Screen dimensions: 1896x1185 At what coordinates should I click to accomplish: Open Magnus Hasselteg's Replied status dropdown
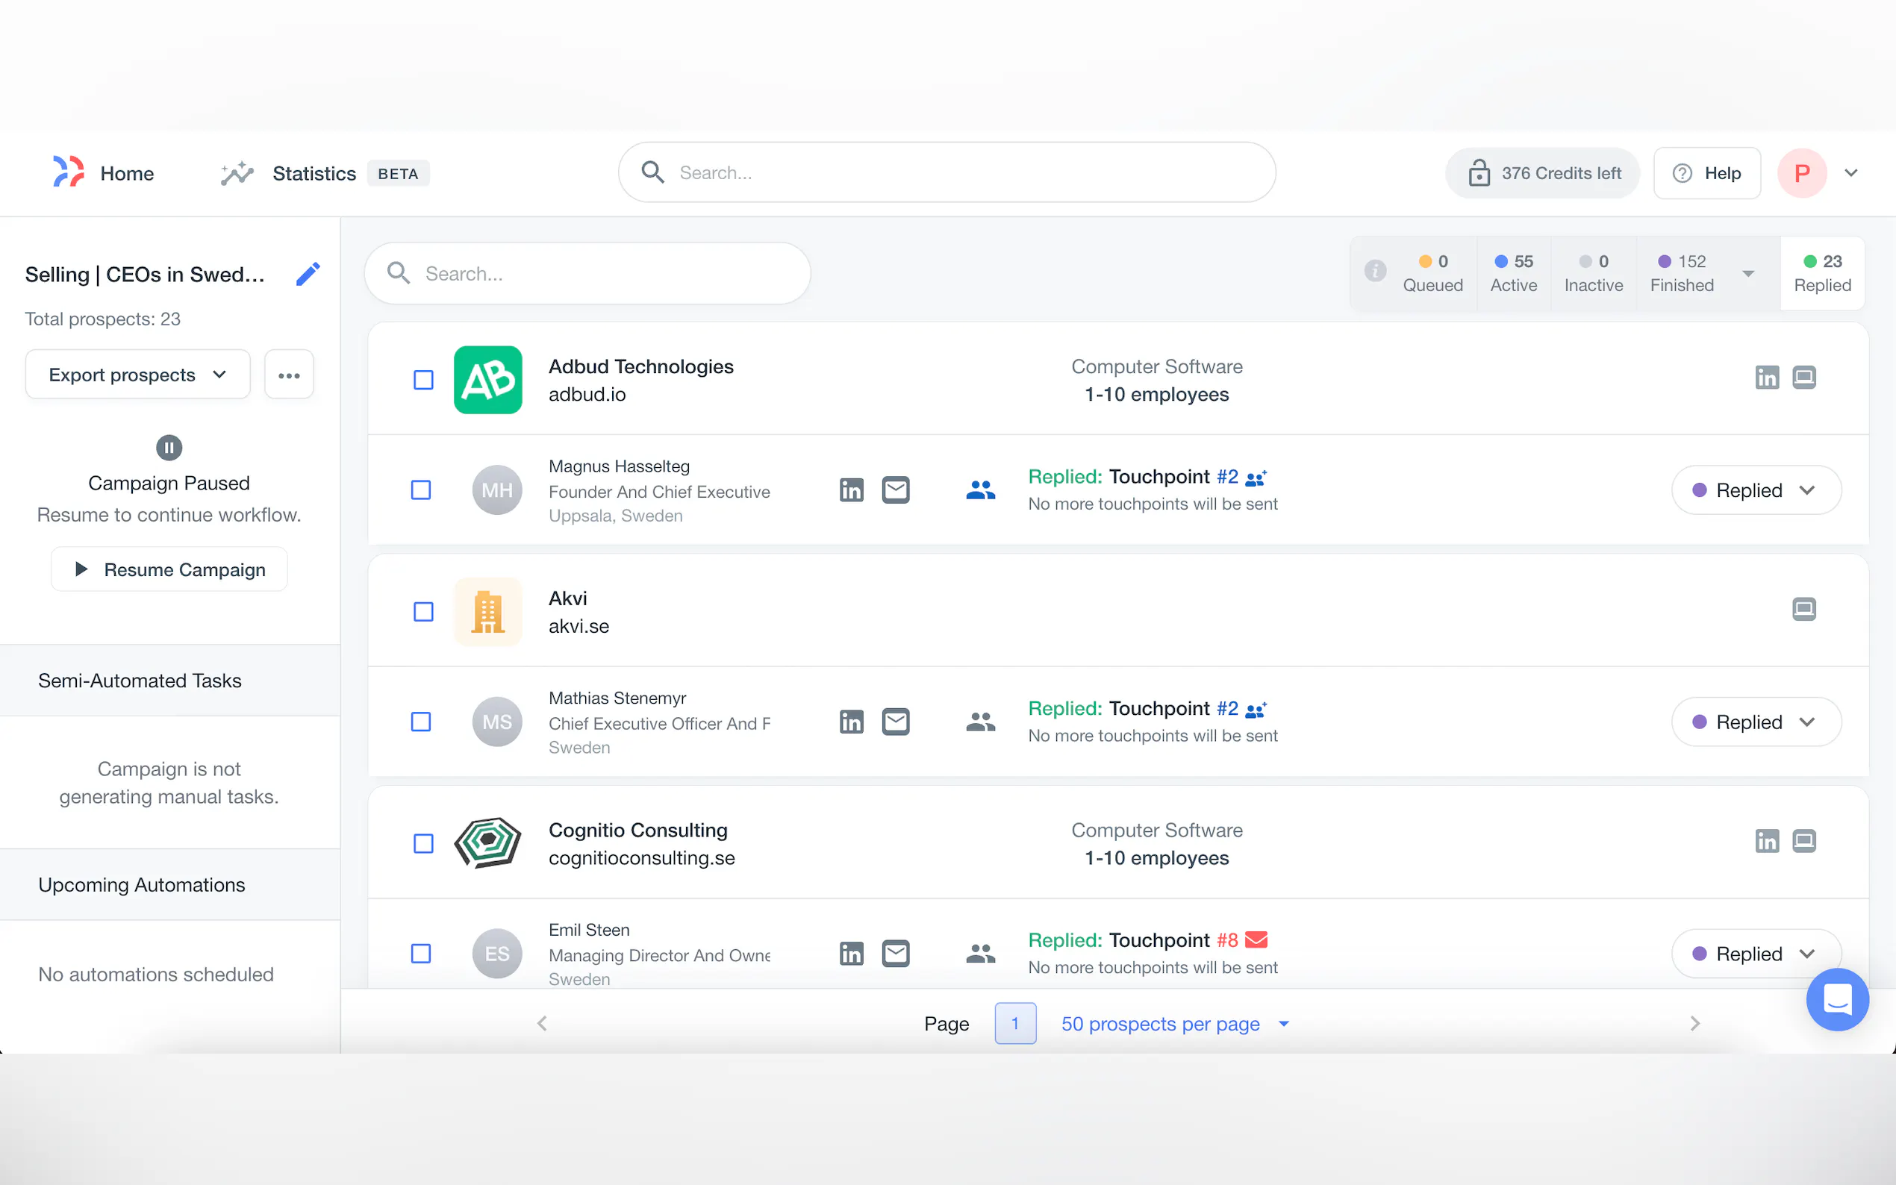click(1756, 490)
